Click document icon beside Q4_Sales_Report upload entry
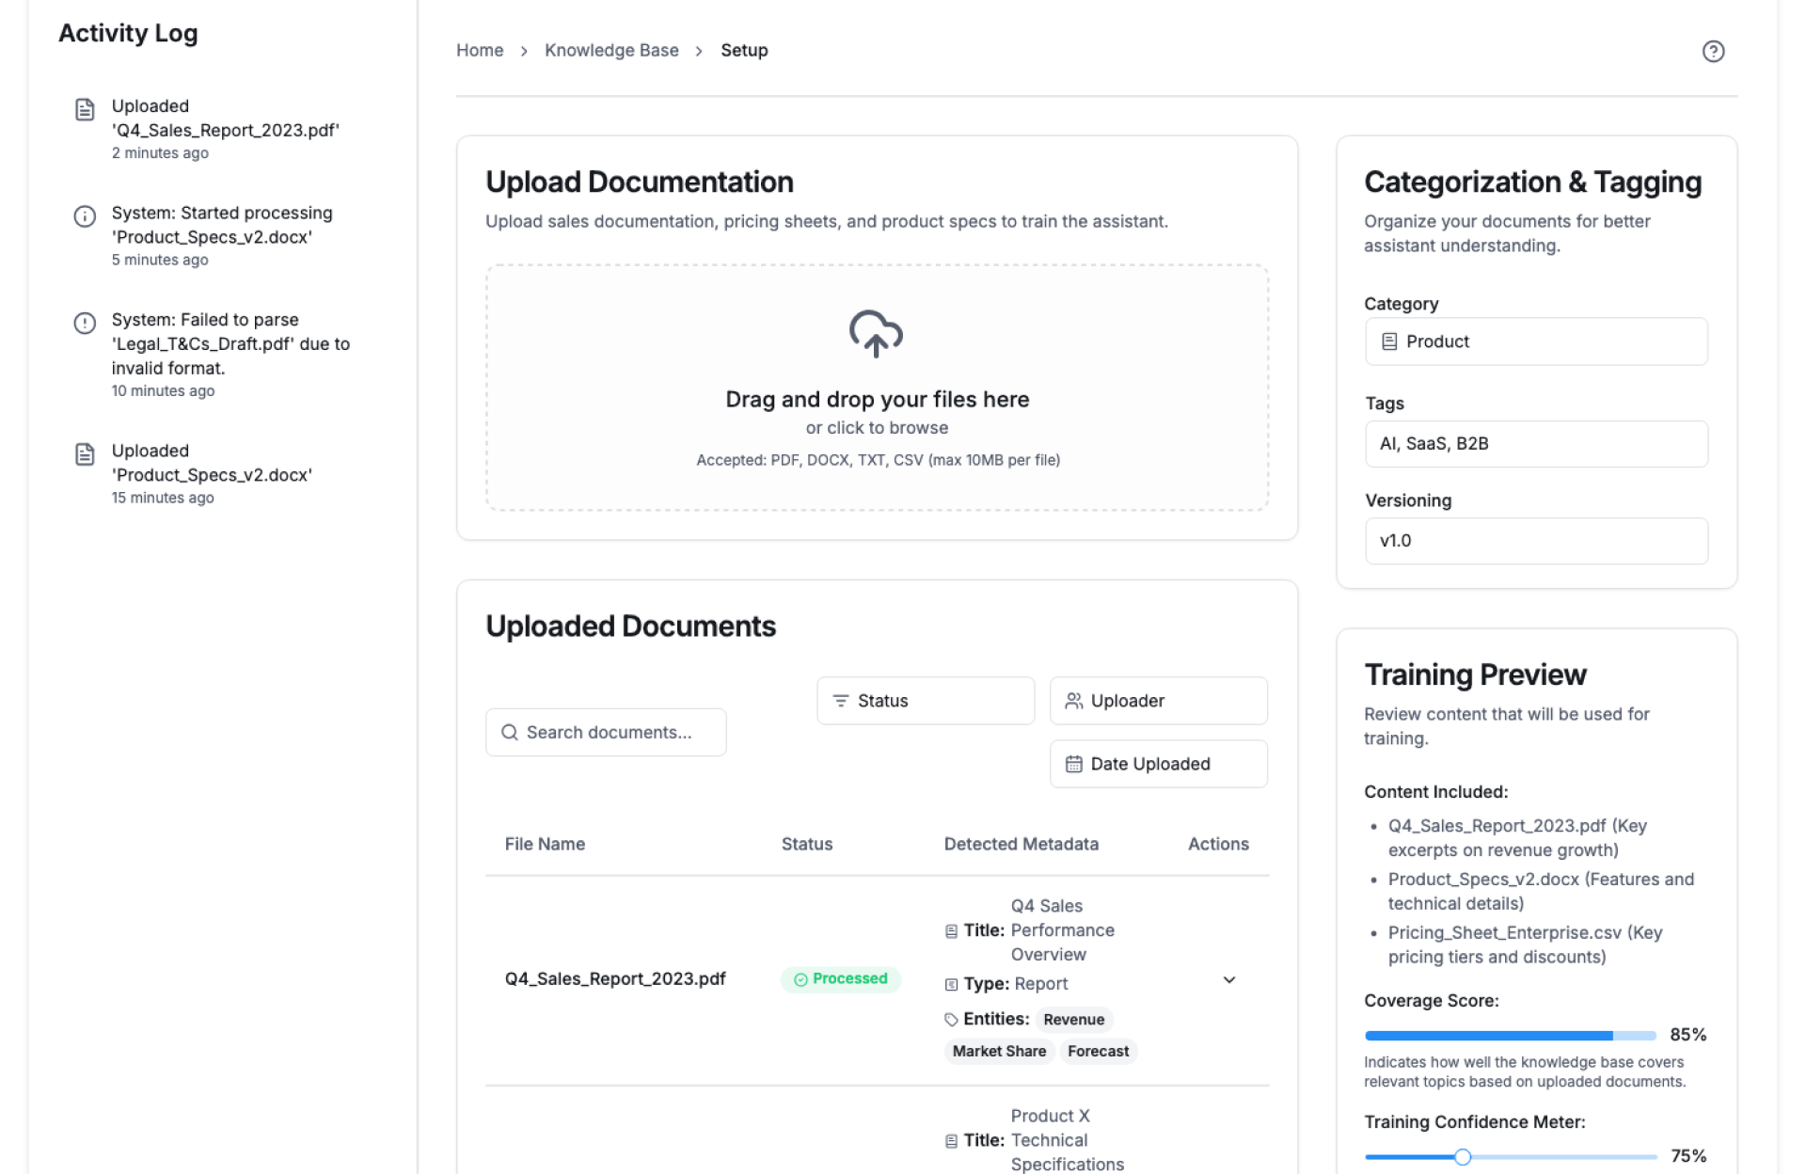The height and width of the screenshot is (1174, 1806). 85,110
